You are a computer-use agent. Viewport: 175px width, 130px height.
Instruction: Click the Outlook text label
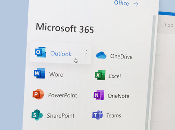(x=61, y=54)
